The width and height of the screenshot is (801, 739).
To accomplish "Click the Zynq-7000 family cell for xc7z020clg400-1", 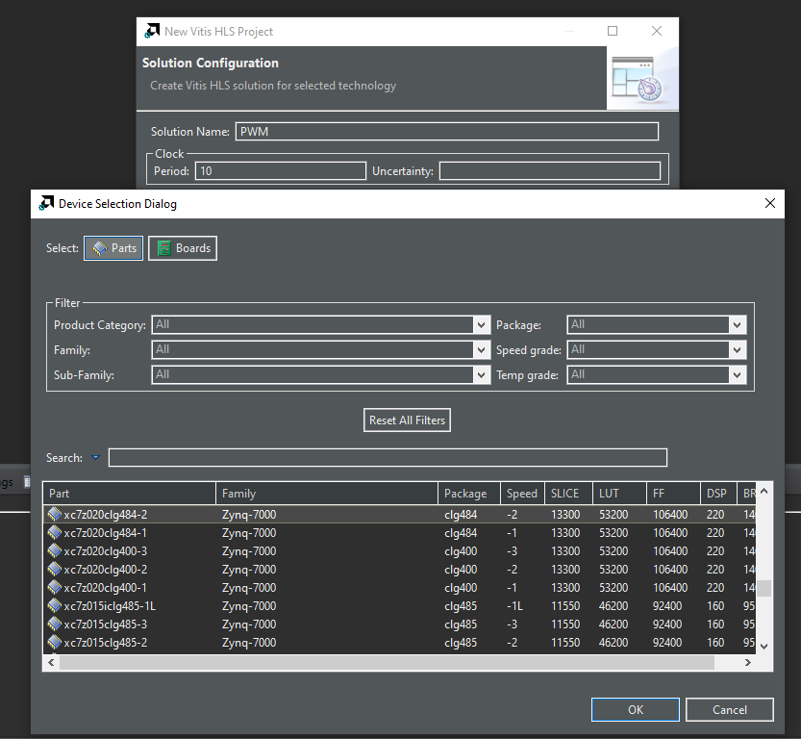I will [x=249, y=588].
